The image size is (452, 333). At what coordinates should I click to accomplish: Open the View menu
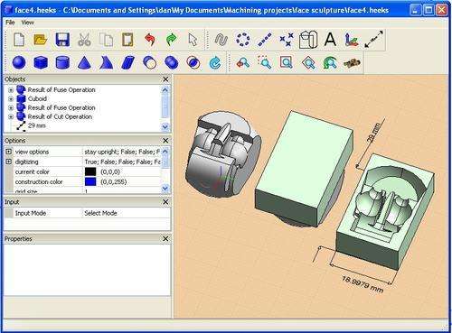click(27, 23)
